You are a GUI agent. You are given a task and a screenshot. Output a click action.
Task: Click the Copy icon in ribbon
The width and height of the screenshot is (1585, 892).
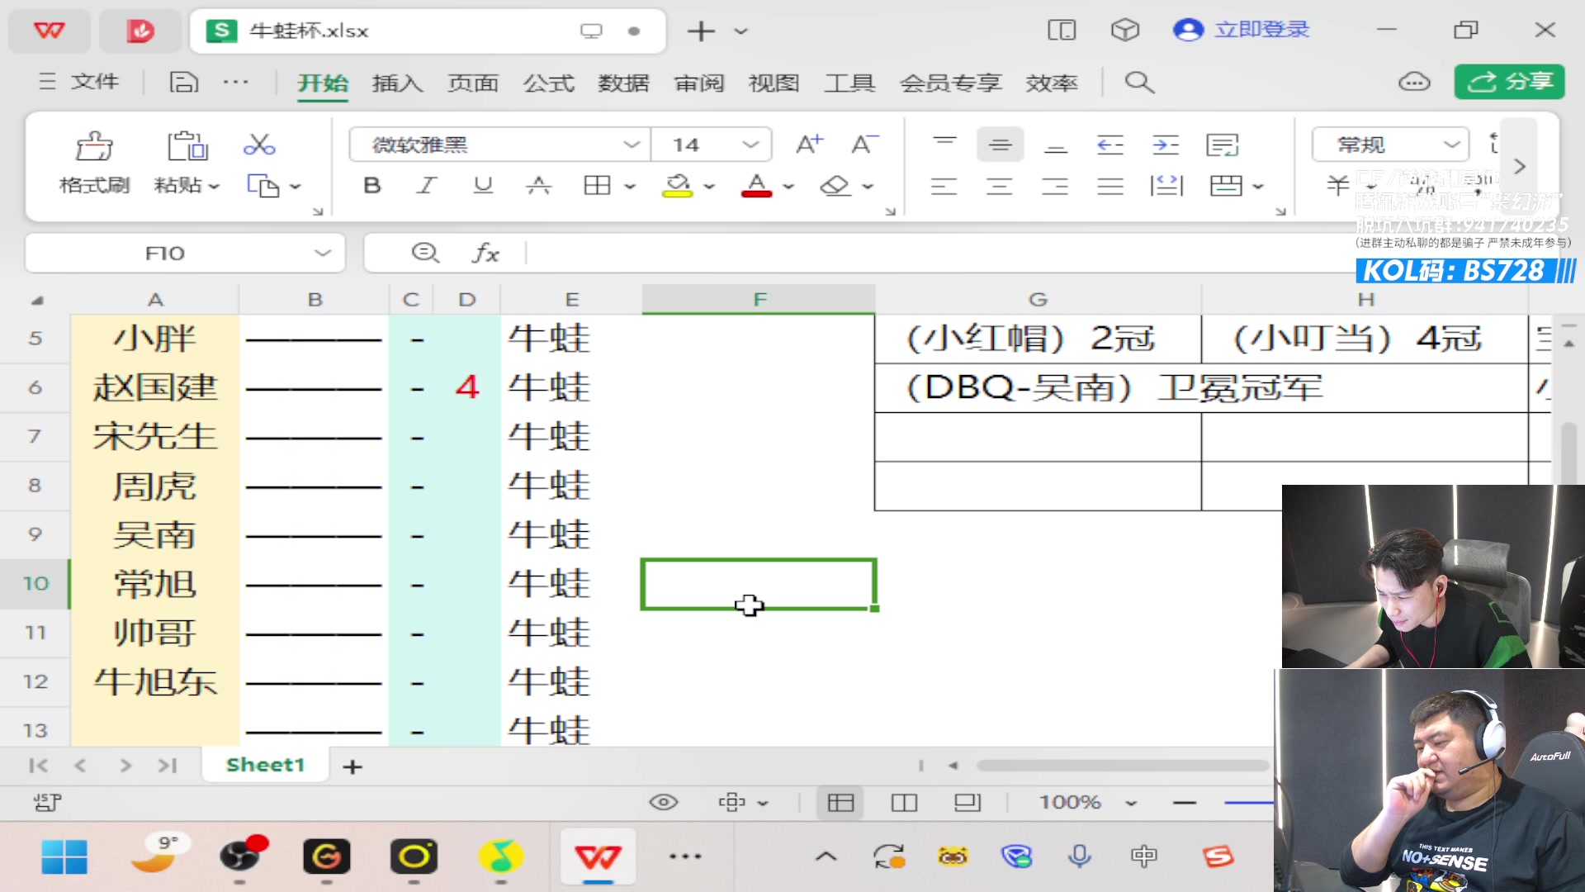coord(263,186)
